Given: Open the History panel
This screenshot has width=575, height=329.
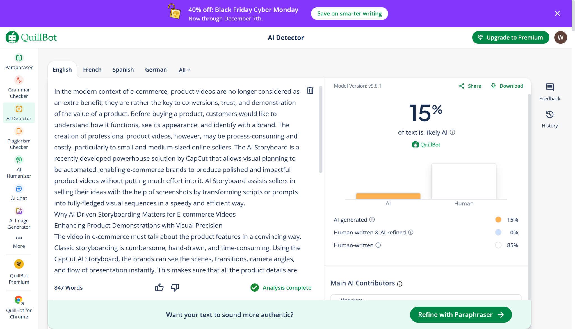Looking at the screenshot, I should [549, 119].
